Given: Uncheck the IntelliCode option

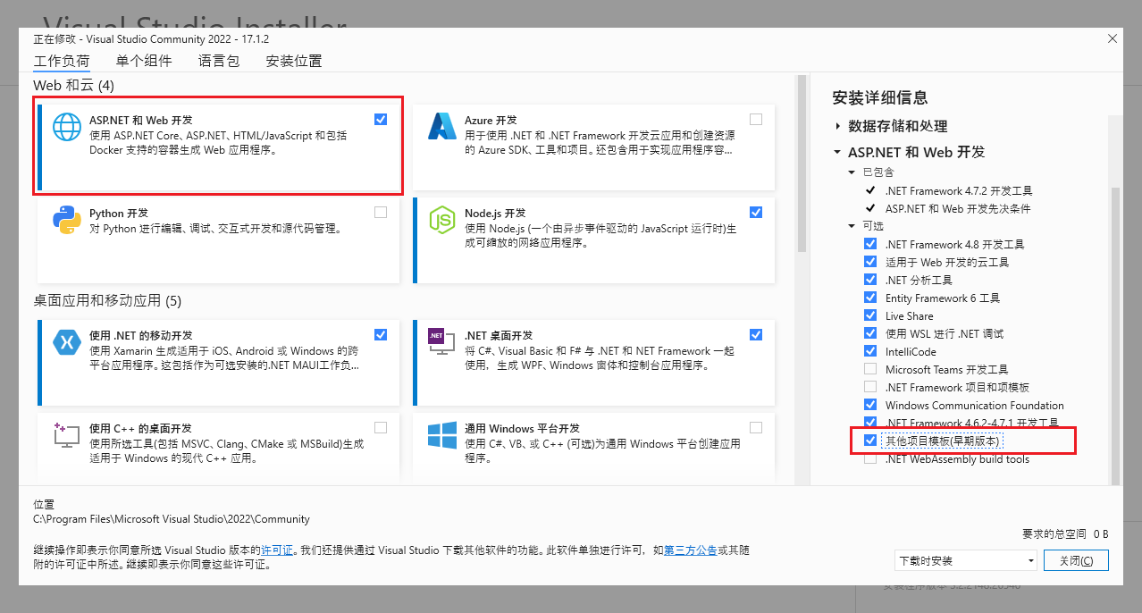Looking at the screenshot, I should [870, 351].
